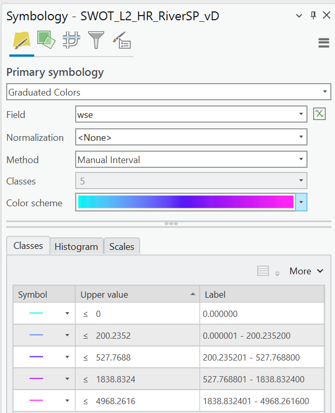Image resolution: width=335 pixels, height=413 pixels.
Task: Open the Advanced symbology options icon
Action: (122, 41)
